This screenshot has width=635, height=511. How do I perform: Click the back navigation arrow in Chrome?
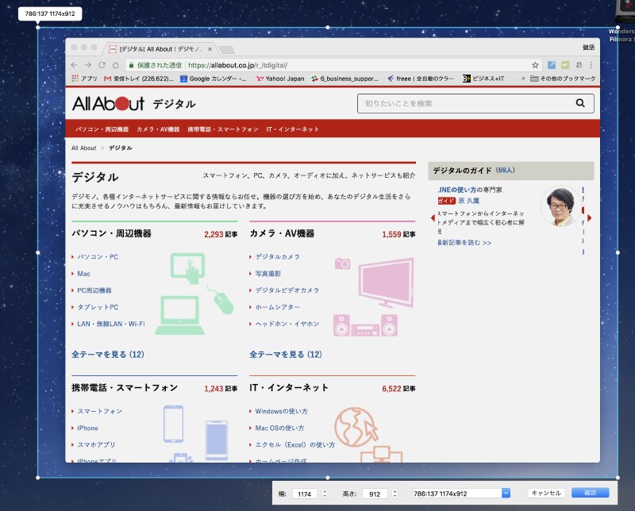tap(75, 65)
